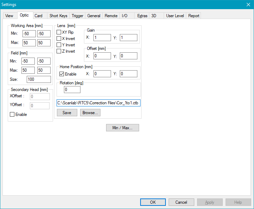This screenshot has height=209, width=254.
Task: Confirm settings with OK button
Action: click(153, 202)
